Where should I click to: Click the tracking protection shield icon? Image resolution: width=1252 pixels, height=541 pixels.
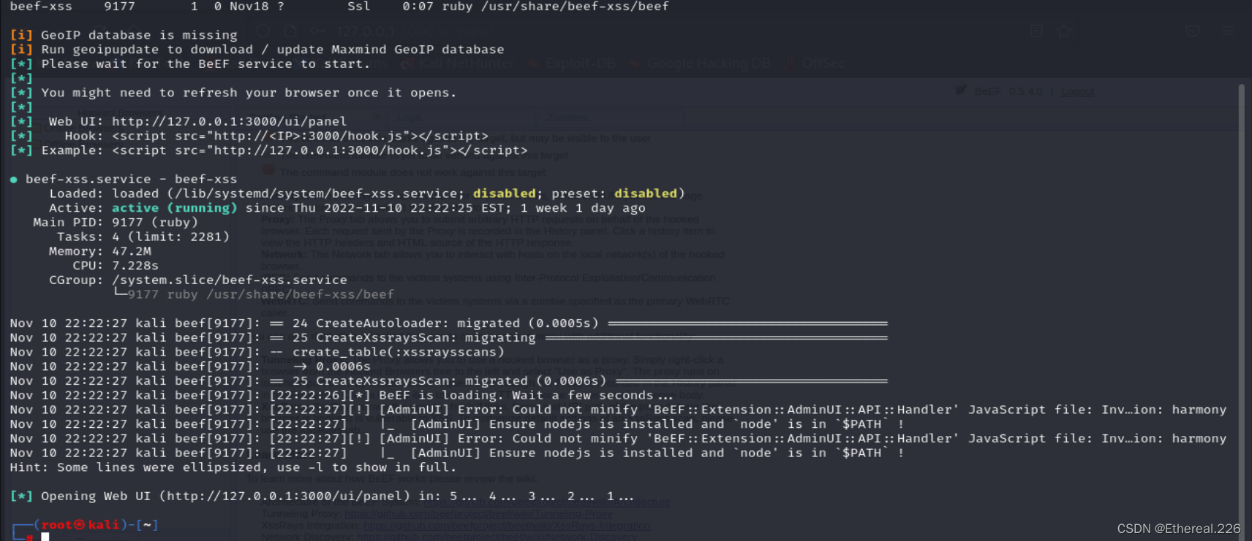point(264,31)
